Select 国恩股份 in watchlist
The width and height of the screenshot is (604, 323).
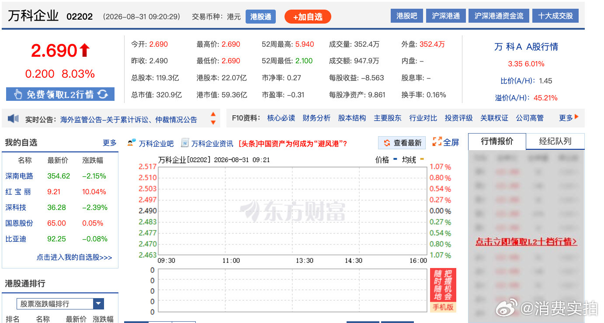point(19,223)
